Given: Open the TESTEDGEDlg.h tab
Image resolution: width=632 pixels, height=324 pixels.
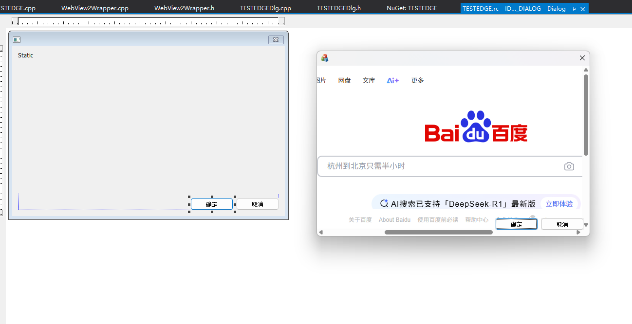Looking at the screenshot, I should 339,8.
